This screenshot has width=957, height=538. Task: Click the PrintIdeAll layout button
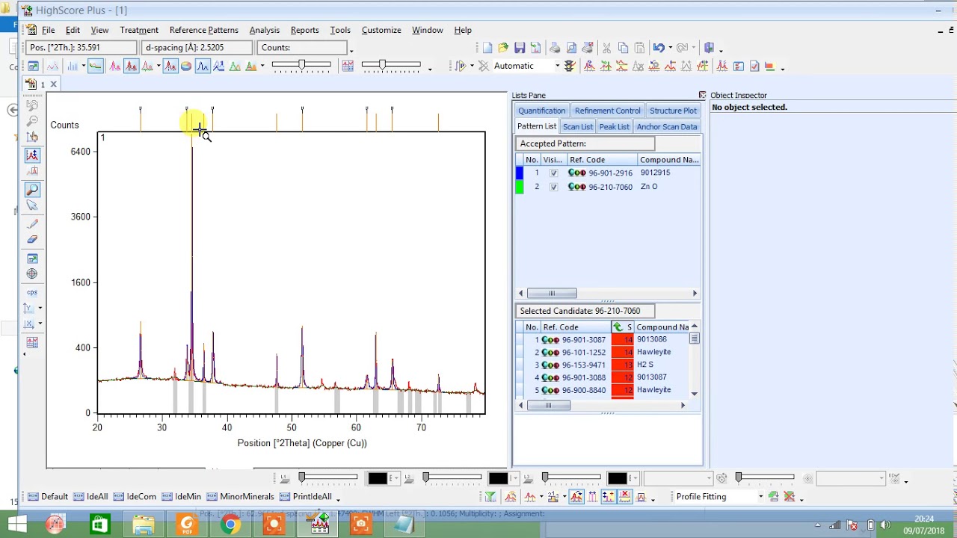pos(306,497)
